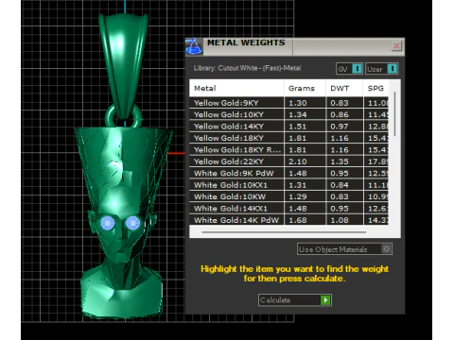Select the White Gold:14K PdW row
Screen dimensions: 454x340
288,220
